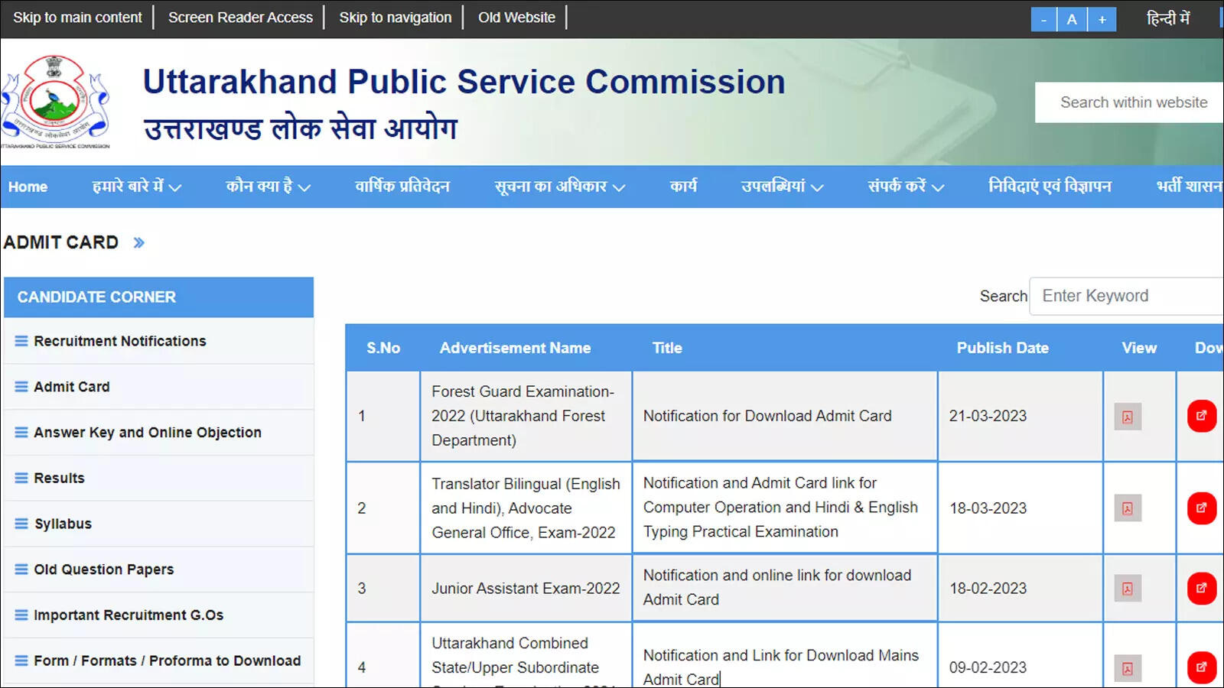Click red download icon for Translator Bilingual row
Image resolution: width=1224 pixels, height=688 pixels.
[x=1201, y=508]
